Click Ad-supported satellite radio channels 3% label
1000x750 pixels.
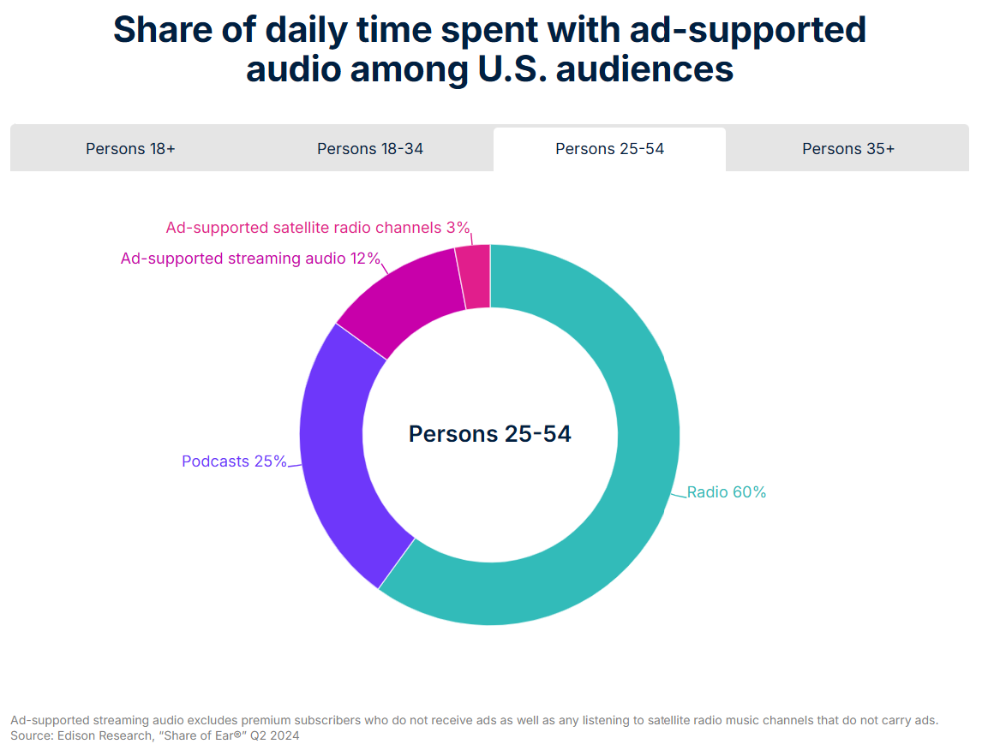(x=318, y=228)
